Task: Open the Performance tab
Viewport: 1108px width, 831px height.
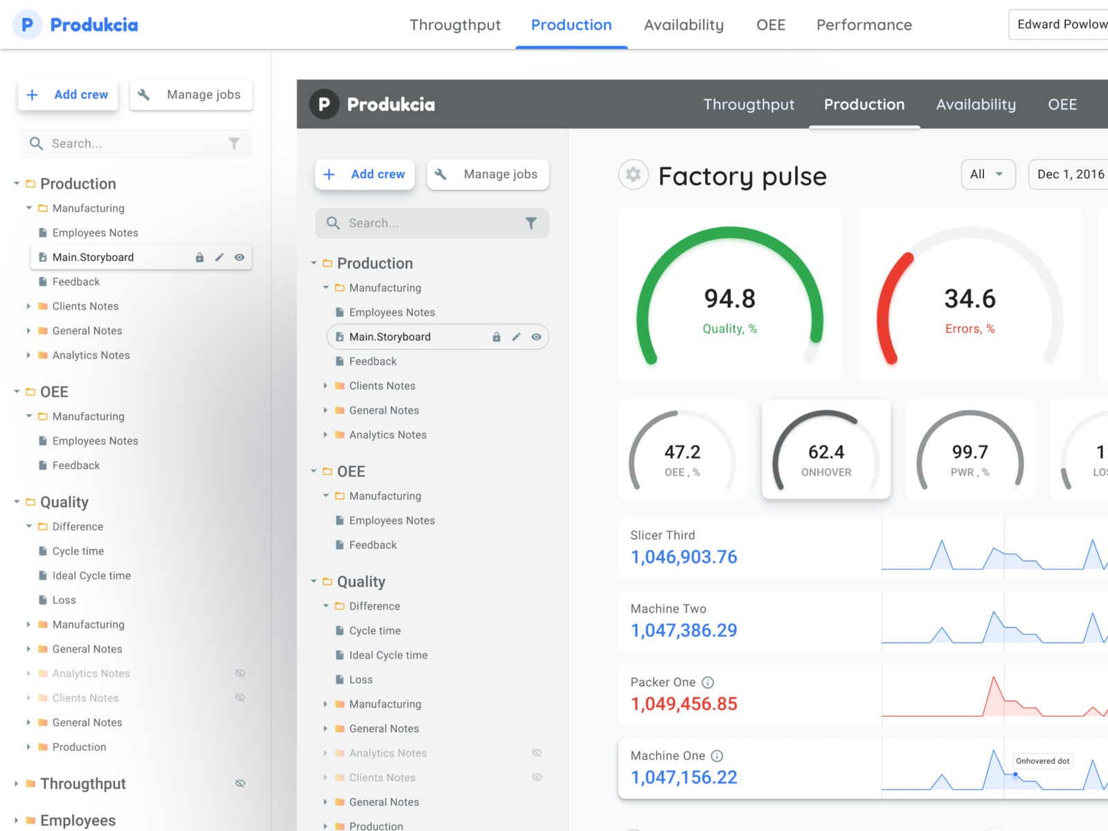Action: click(864, 24)
